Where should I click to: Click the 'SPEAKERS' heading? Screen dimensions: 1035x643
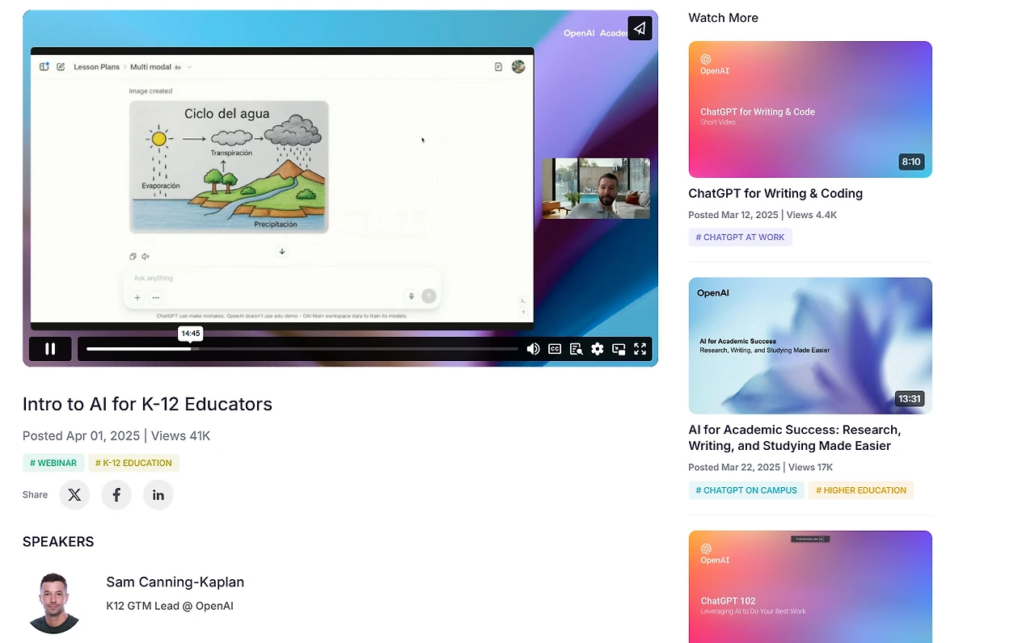pos(58,542)
